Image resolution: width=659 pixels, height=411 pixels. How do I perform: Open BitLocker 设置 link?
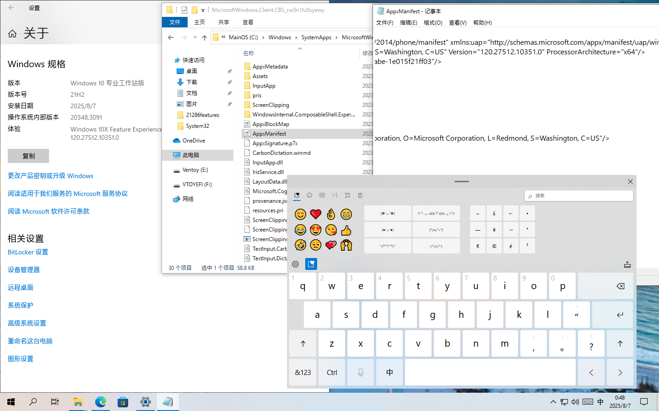(28, 252)
